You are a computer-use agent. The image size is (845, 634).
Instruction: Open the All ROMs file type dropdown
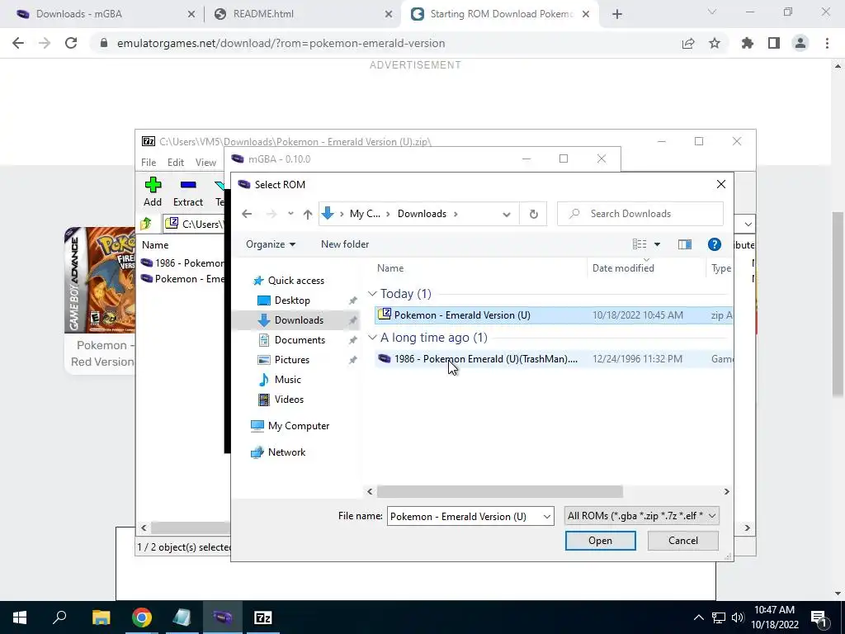[x=641, y=516]
